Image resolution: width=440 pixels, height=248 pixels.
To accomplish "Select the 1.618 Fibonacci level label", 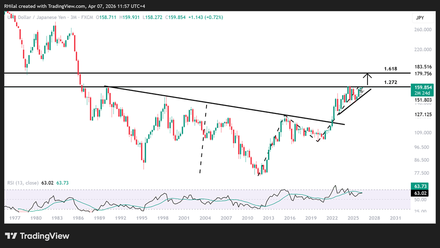I will coord(391,68).
